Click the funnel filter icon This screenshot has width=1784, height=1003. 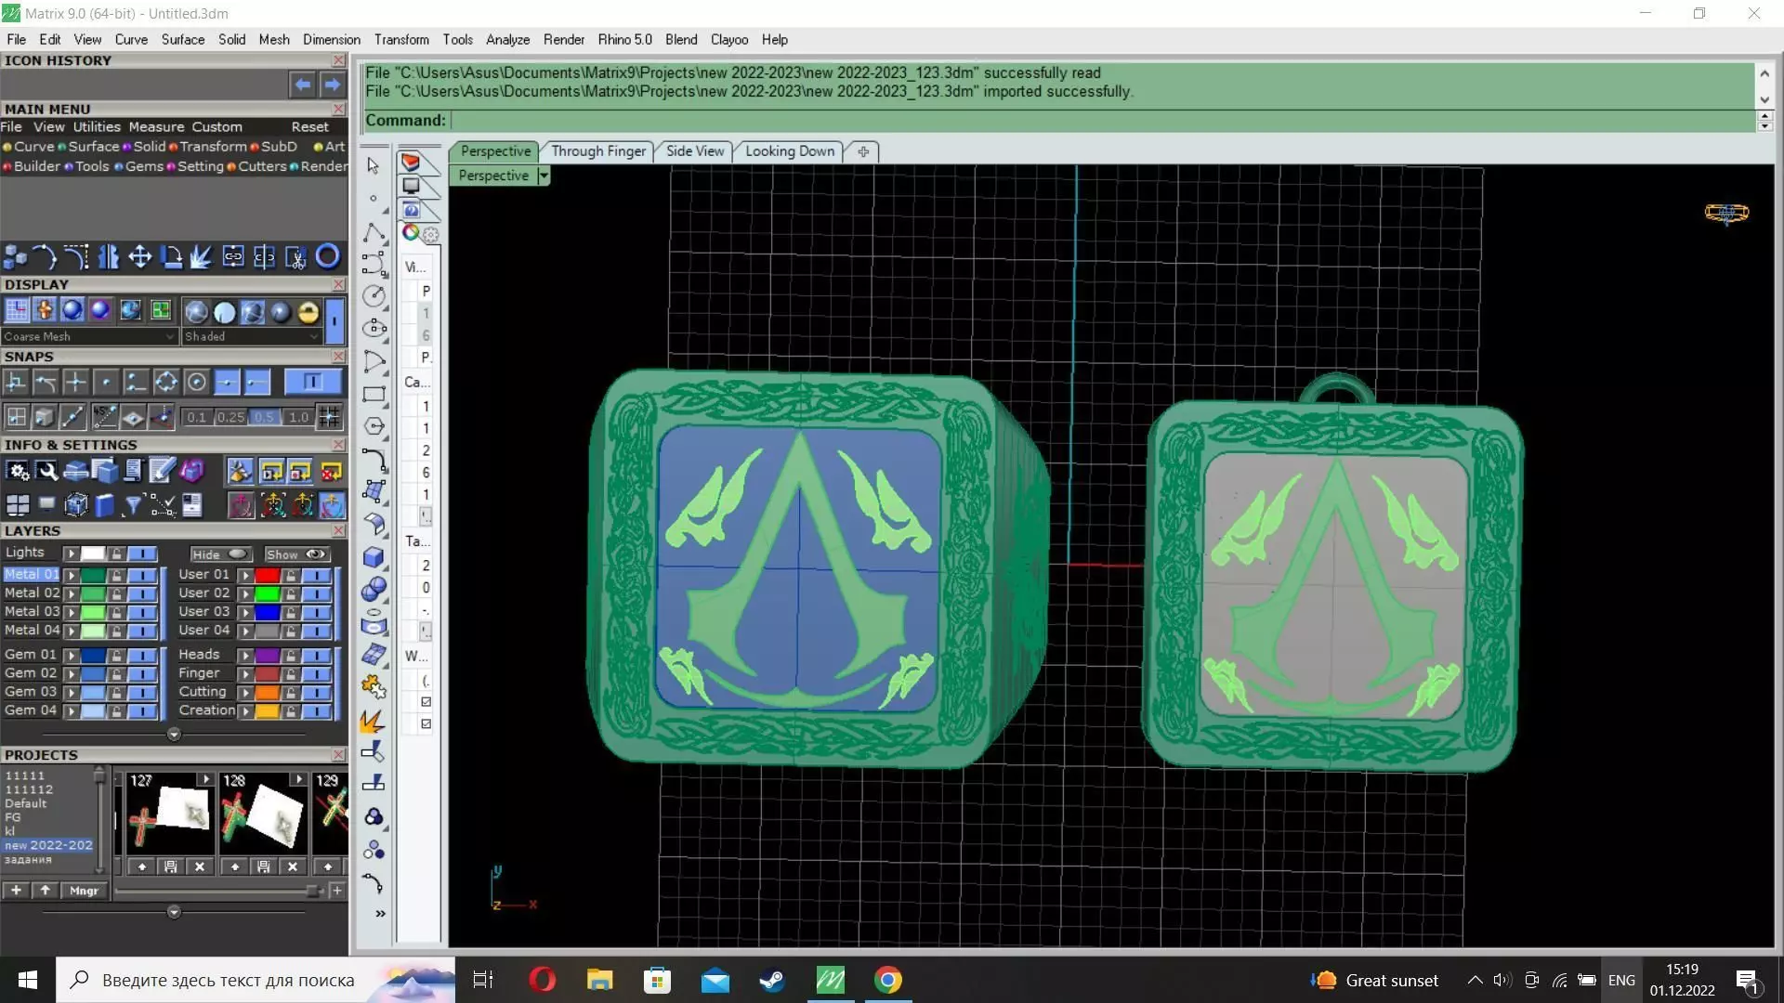pyautogui.click(x=133, y=505)
